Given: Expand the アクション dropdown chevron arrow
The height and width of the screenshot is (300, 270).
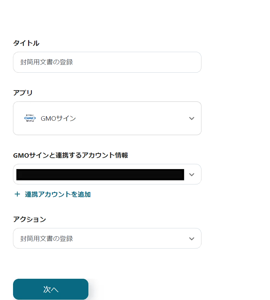Looking at the screenshot, I should (x=192, y=239).
